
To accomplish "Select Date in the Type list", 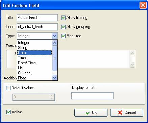I will pos(34,53).
